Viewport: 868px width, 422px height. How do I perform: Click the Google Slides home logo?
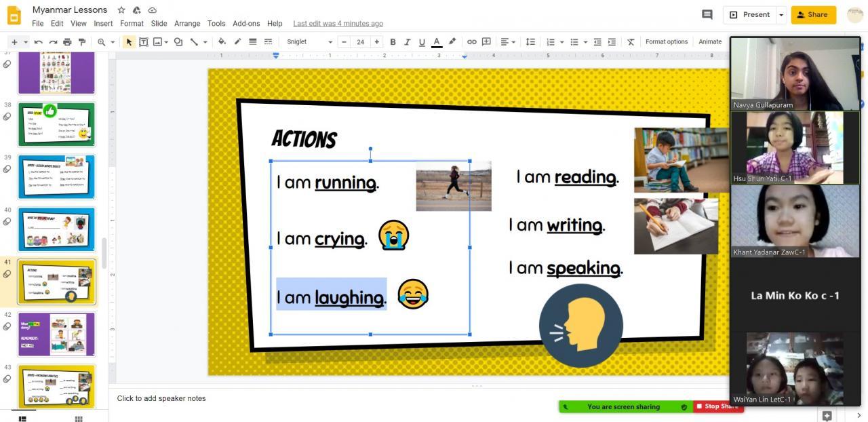coord(14,15)
